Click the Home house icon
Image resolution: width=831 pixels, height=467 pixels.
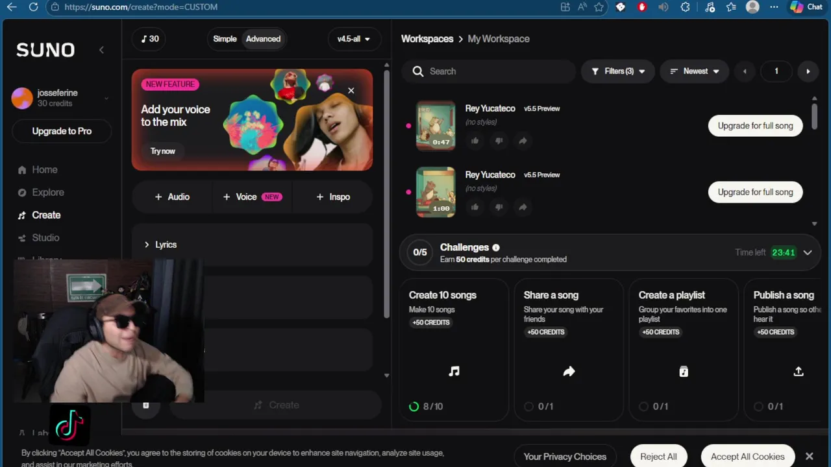[22, 170]
